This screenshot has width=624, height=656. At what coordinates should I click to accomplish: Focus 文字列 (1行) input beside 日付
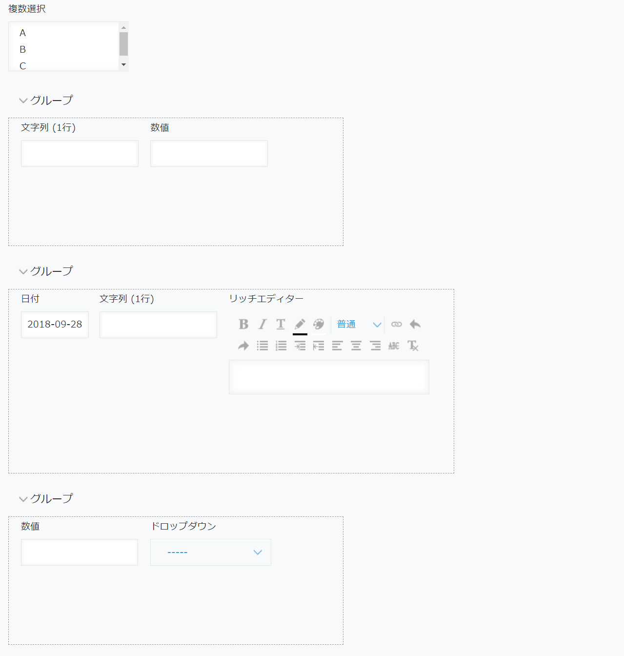point(158,325)
